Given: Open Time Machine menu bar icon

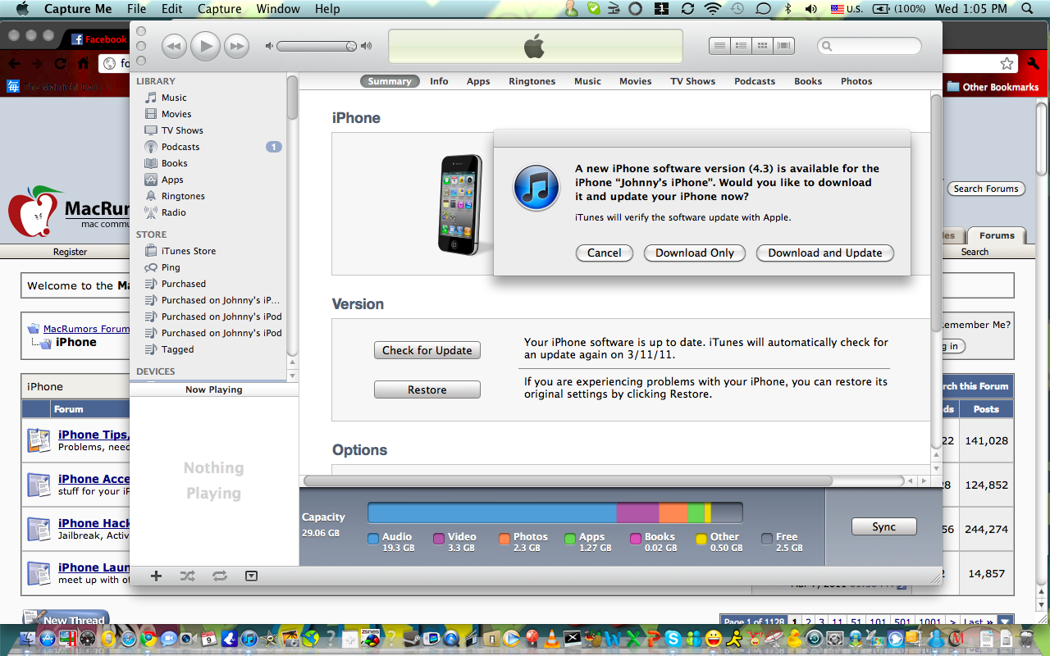Looking at the screenshot, I should 737,9.
